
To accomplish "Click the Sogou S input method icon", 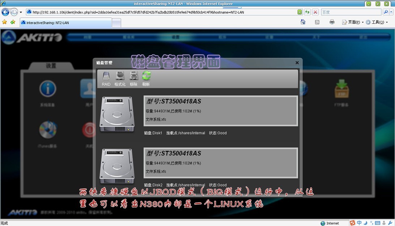I will click(x=352, y=223).
